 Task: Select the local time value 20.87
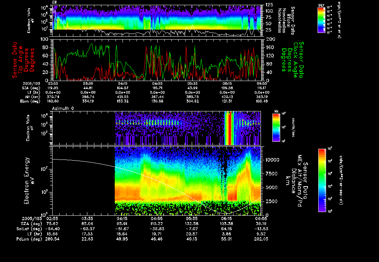[x=192, y=234]
